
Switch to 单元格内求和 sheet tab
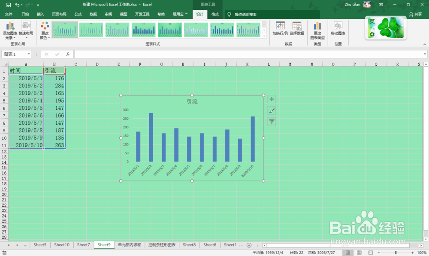[130, 245]
